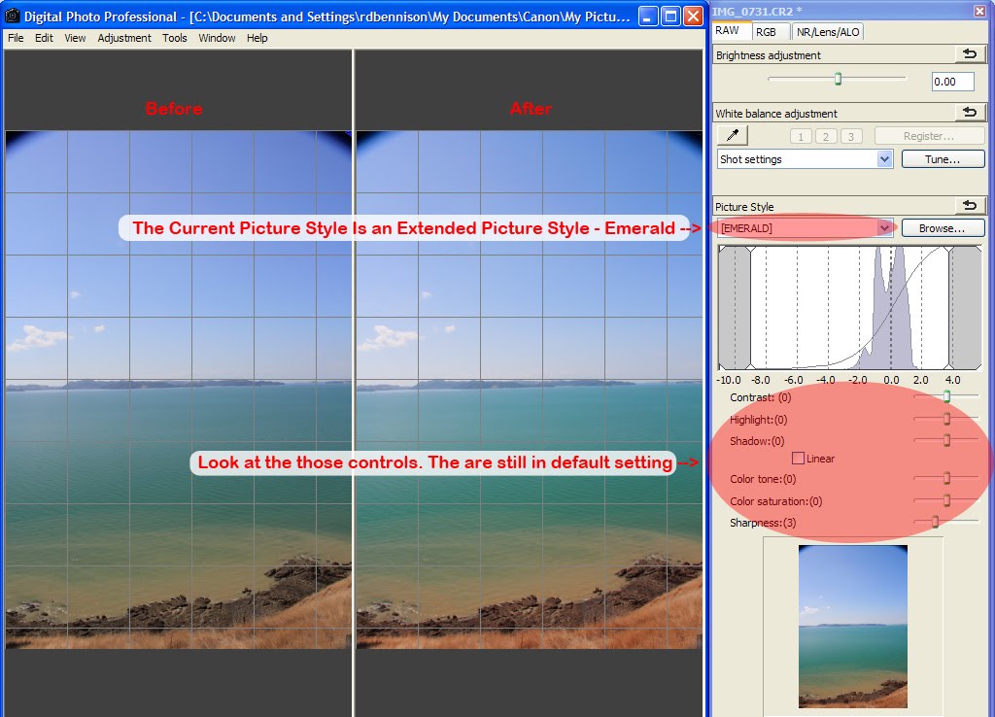Open the Tools menu

175,38
